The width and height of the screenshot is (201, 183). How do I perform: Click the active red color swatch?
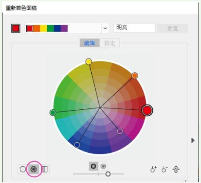click(16, 28)
